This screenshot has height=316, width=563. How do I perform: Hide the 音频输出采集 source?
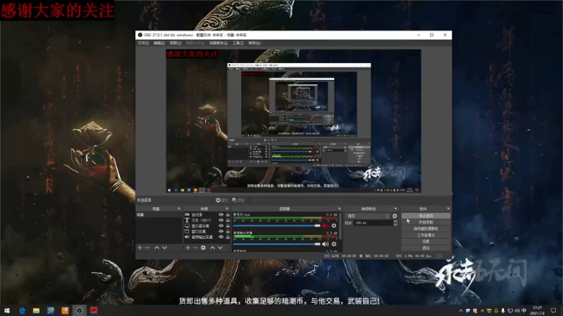click(x=221, y=237)
